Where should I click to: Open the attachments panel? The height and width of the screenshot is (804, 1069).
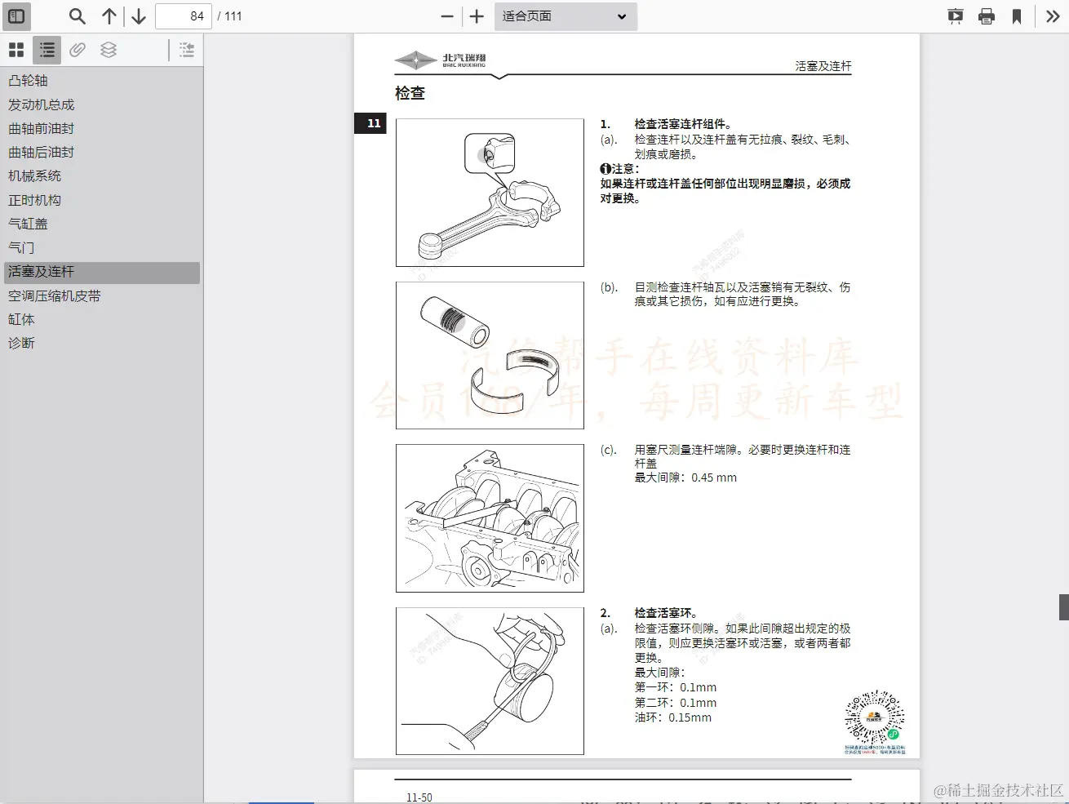78,50
